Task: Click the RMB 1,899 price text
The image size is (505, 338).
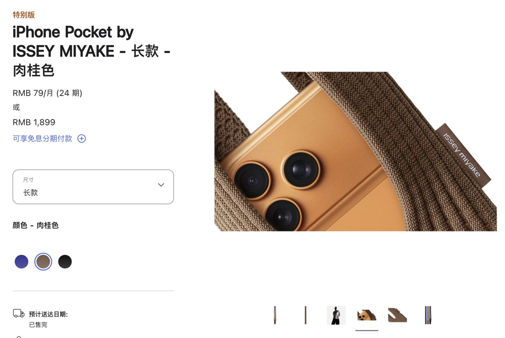Action: click(x=34, y=122)
